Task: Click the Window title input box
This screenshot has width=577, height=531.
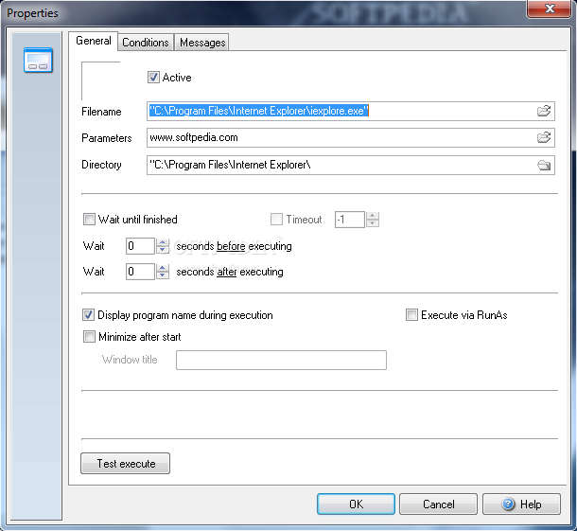Action: 281,360
